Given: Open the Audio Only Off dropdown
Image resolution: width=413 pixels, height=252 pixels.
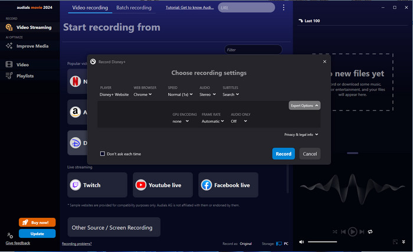Looking at the screenshot, I should click(x=239, y=121).
